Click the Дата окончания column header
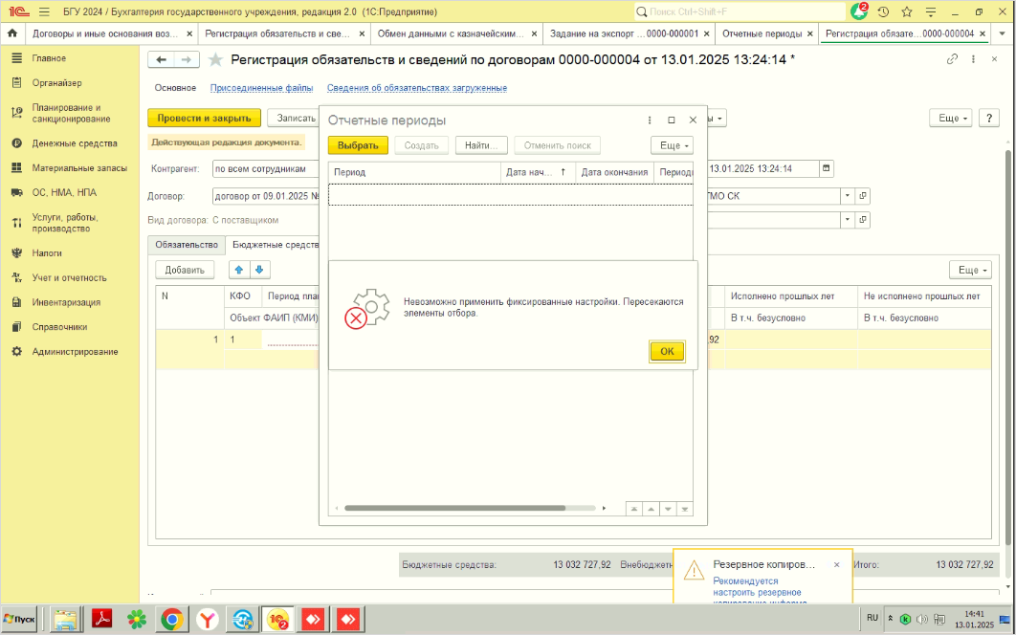The image size is (1016, 635). pyautogui.click(x=614, y=172)
